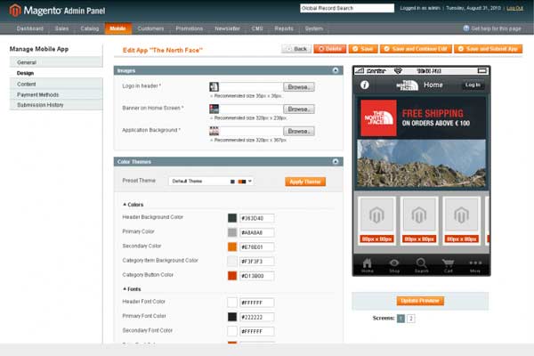Click the Secondary Color orange swatch

point(232,247)
